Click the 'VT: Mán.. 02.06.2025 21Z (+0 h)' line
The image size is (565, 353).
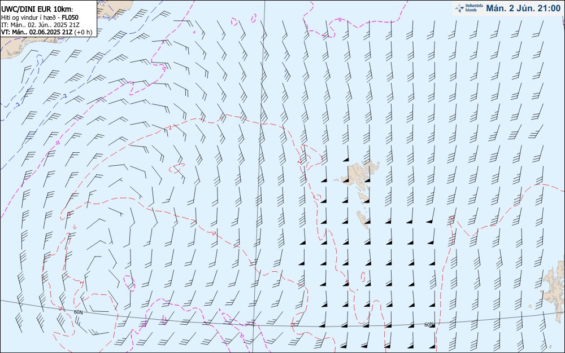(46, 32)
